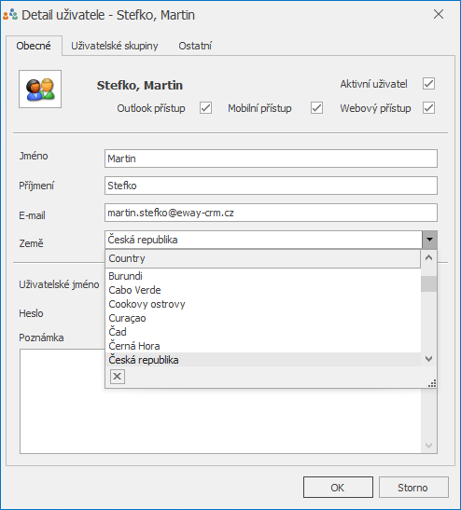The image size is (461, 510).
Task: Collapse the Země dropdown arrow
Action: pos(430,240)
